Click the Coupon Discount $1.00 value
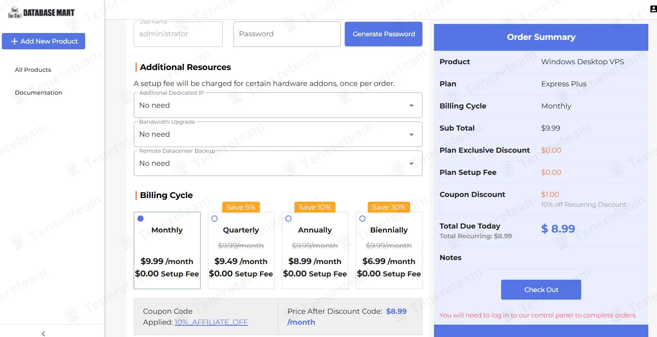The image size is (657, 337). (550, 194)
